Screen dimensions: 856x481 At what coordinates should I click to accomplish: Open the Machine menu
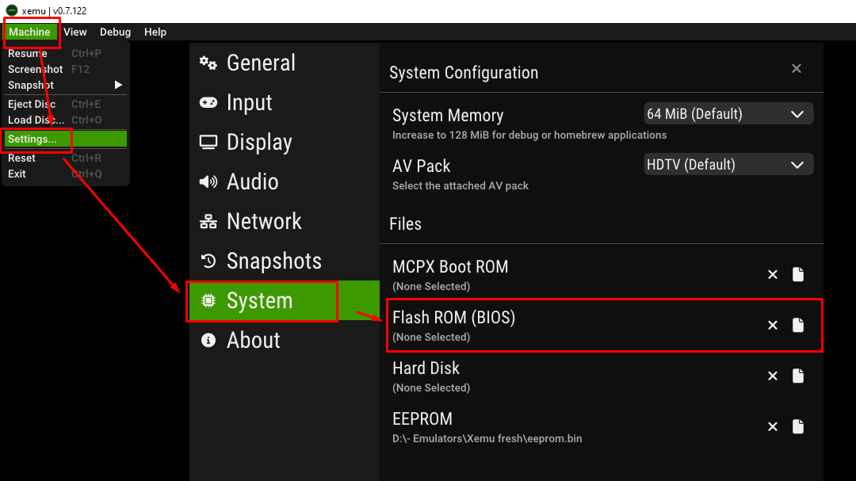coord(29,32)
